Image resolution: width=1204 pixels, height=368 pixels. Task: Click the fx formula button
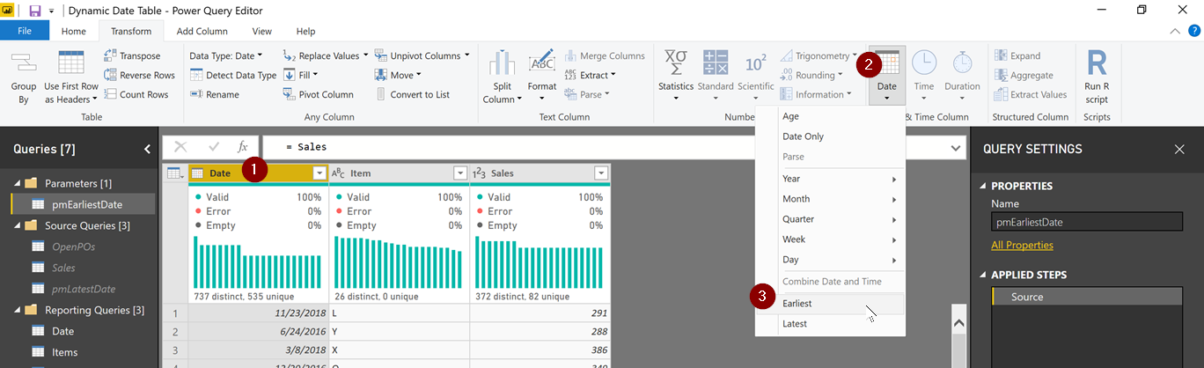point(243,147)
